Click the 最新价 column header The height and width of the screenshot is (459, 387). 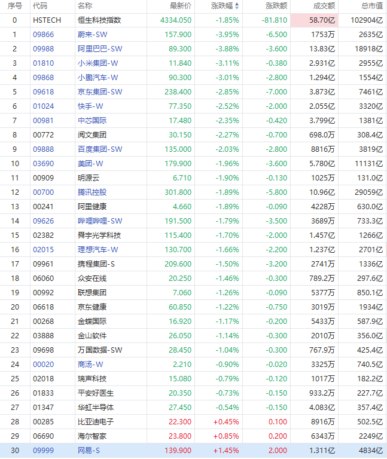[x=171, y=6]
